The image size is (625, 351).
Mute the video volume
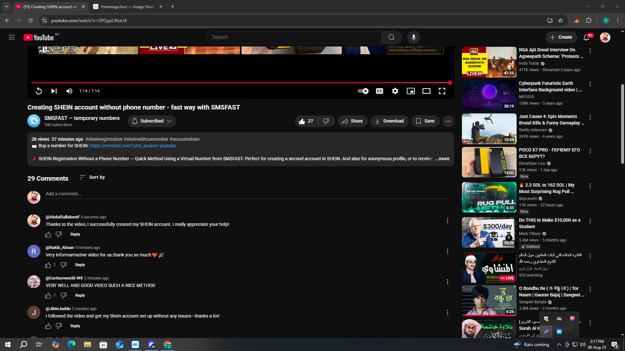(x=69, y=91)
